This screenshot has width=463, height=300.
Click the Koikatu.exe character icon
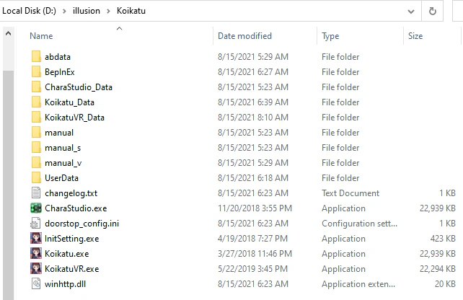coord(36,254)
